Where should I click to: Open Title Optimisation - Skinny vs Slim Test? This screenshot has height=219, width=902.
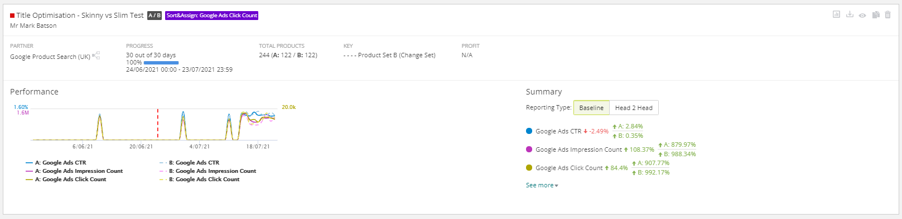click(80, 16)
